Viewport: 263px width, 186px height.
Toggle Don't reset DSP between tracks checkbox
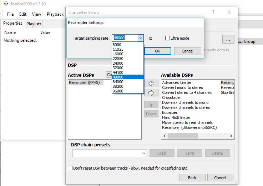[70, 168]
